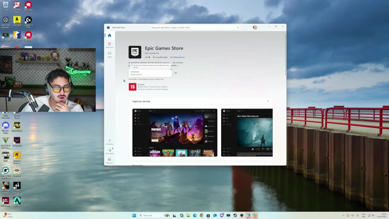The width and height of the screenshot is (389, 219).
Task: Open the Lixeira recycle bin desktop icon
Action: 5,6
